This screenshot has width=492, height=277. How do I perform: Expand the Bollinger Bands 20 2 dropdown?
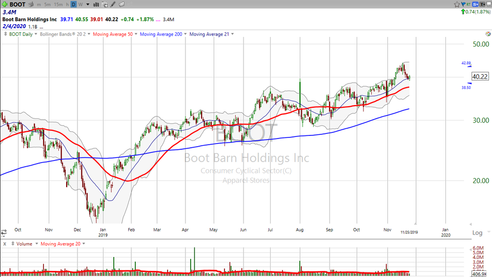pos(89,34)
